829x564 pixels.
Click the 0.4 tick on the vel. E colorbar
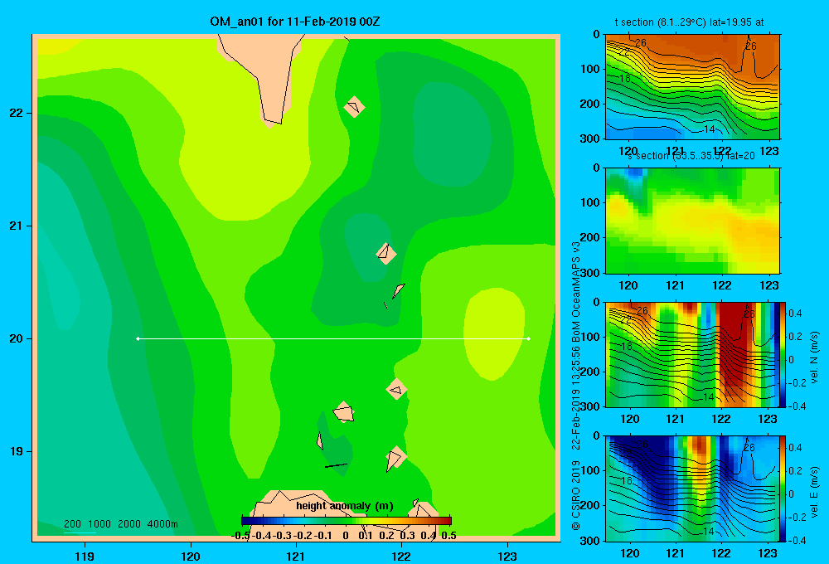[x=795, y=448]
